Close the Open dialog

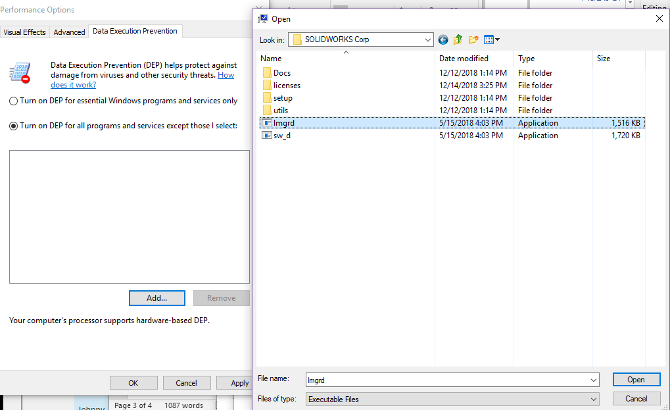[x=659, y=19]
